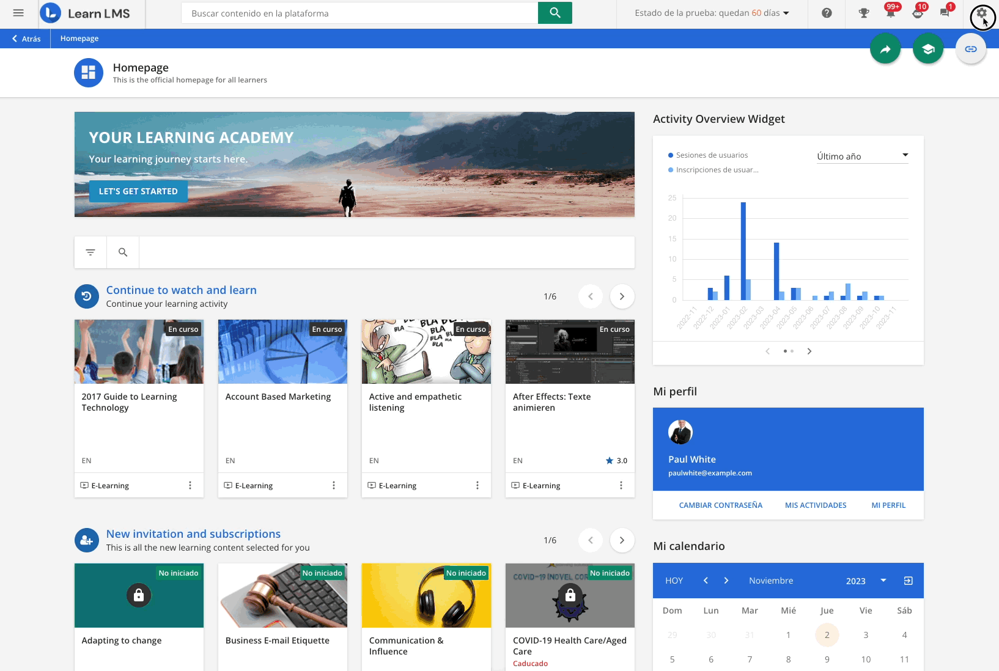Open the chat messages icon
The image size is (999, 671).
pyautogui.click(x=945, y=12)
